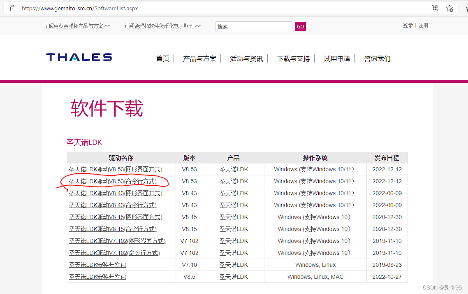Select the 2022-10-27 date cell

pos(387,277)
